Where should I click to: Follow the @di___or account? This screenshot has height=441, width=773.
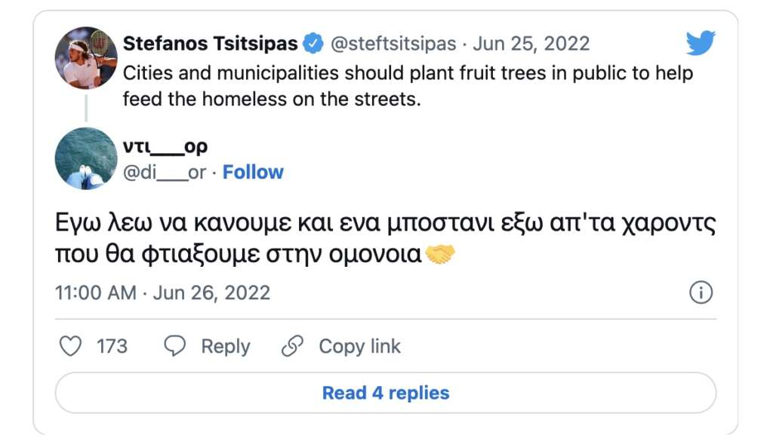tap(253, 172)
